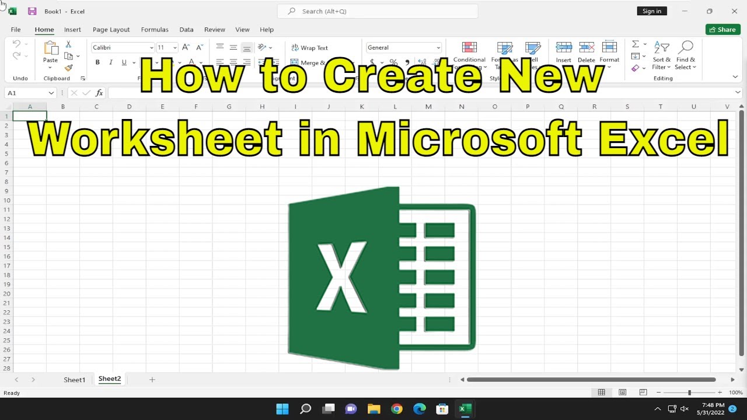Viewport: 747px width, 420px height.
Task: Open the Insert ribbon tab
Action: (x=72, y=29)
